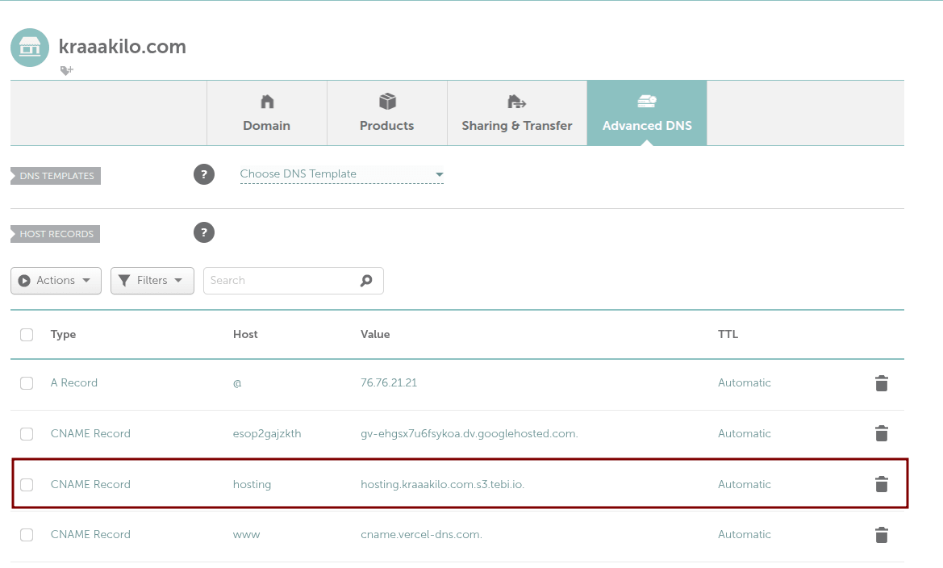This screenshot has height=568, width=943.
Task: Click the trash icon on hosting CNAME row
Action: (881, 484)
